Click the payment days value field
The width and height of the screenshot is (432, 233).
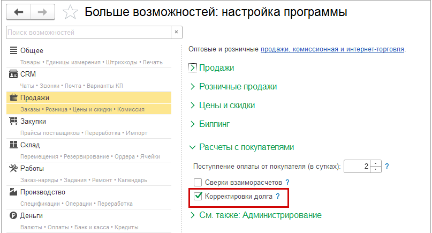[357, 166]
